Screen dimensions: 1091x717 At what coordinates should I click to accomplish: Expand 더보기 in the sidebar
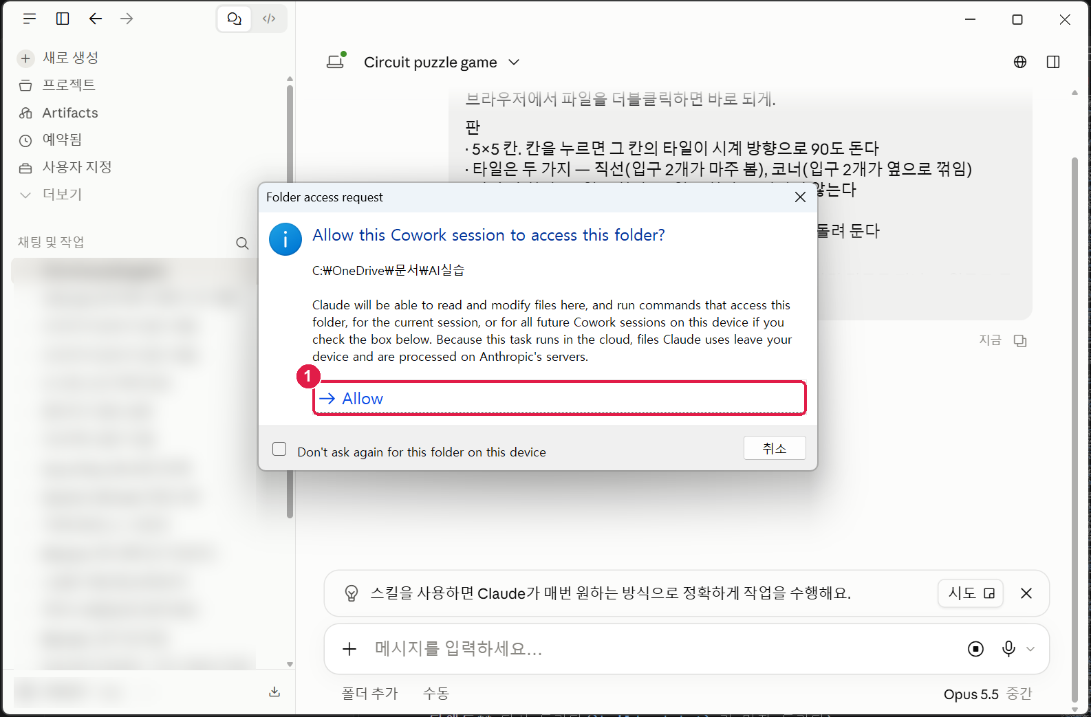[x=62, y=195]
